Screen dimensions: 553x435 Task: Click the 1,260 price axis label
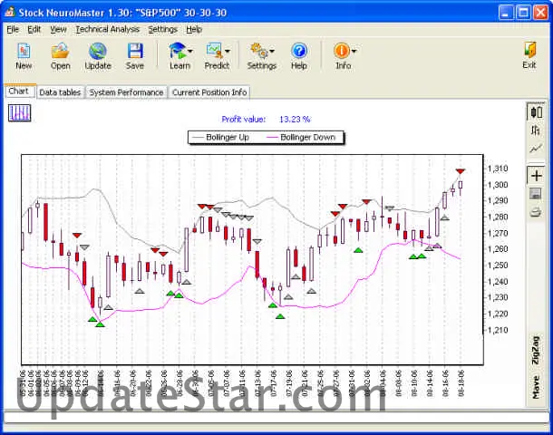[498, 249]
